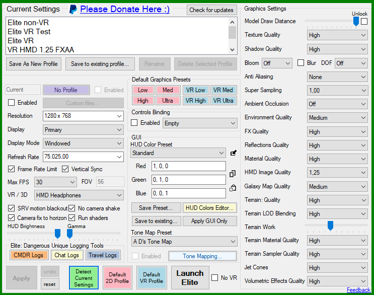
Task: Toggle Vertical Sync checkbox
Action: coord(65,169)
